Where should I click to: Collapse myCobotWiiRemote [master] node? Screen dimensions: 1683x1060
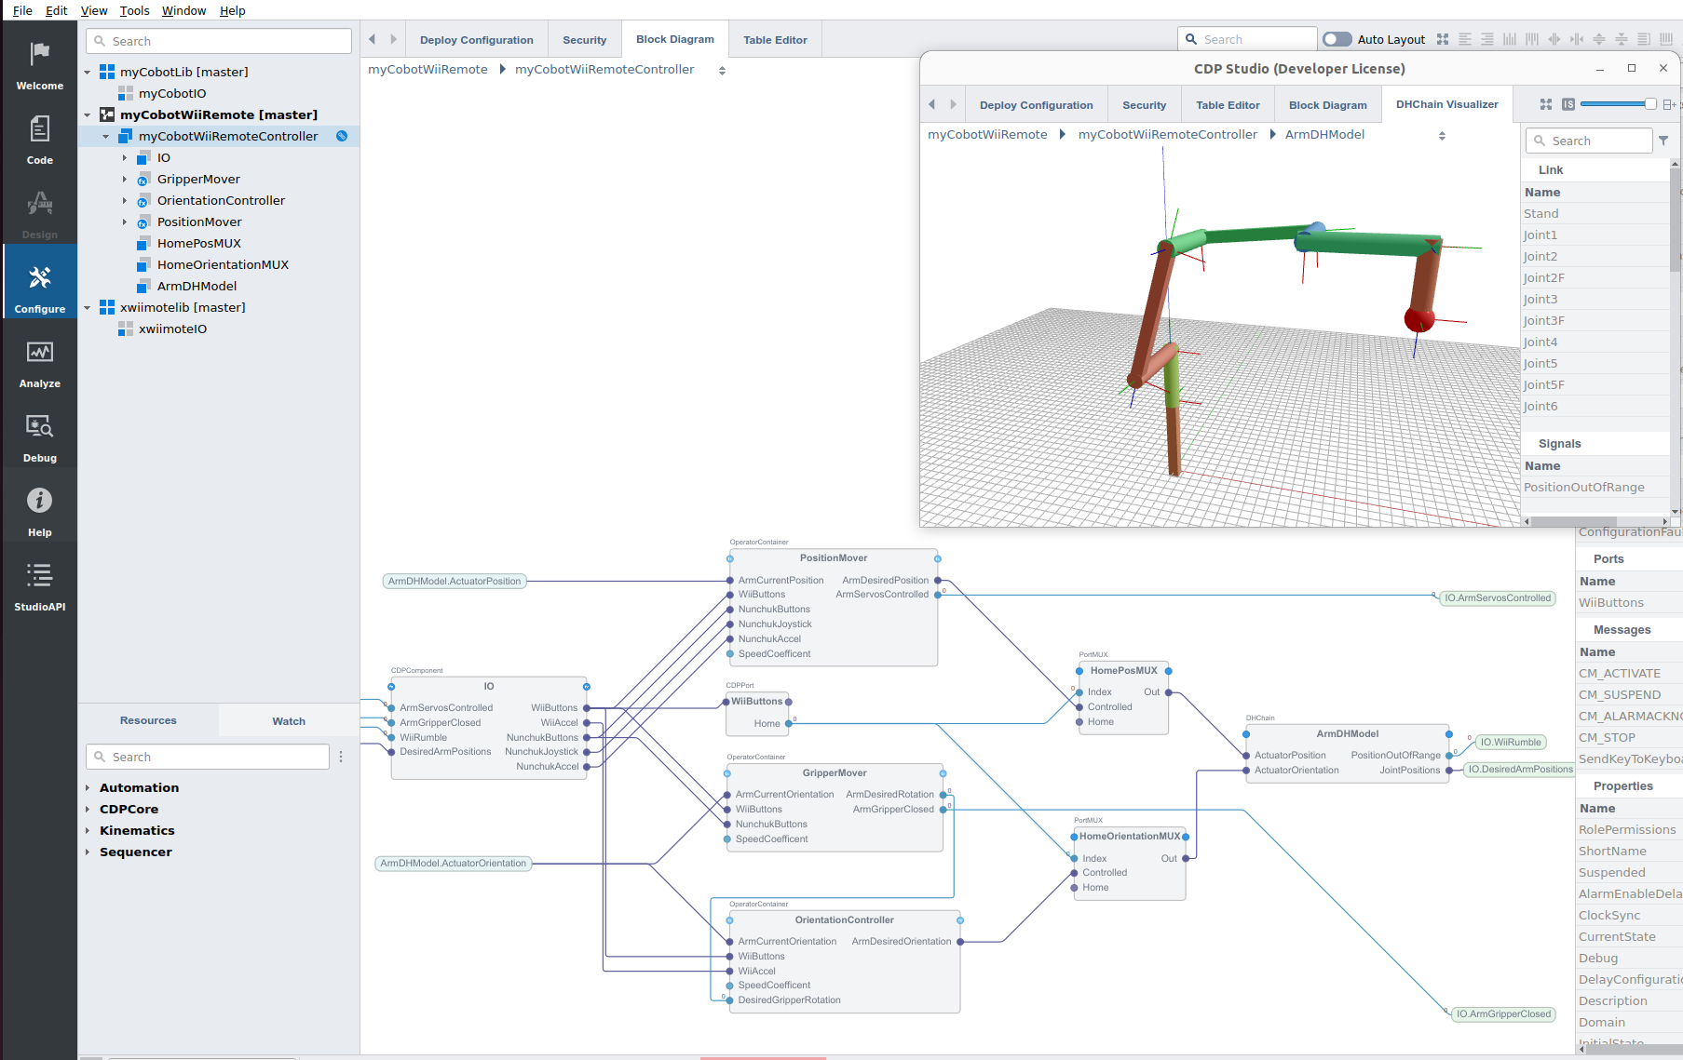tap(88, 114)
